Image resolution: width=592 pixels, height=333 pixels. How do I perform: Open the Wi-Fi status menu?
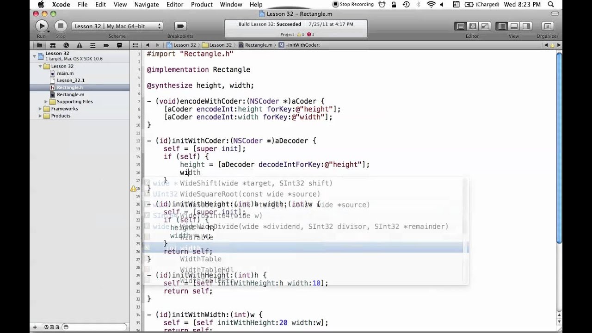pos(431,5)
